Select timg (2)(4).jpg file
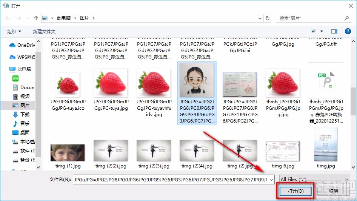This screenshot has height=201, width=357. tap(197, 154)
